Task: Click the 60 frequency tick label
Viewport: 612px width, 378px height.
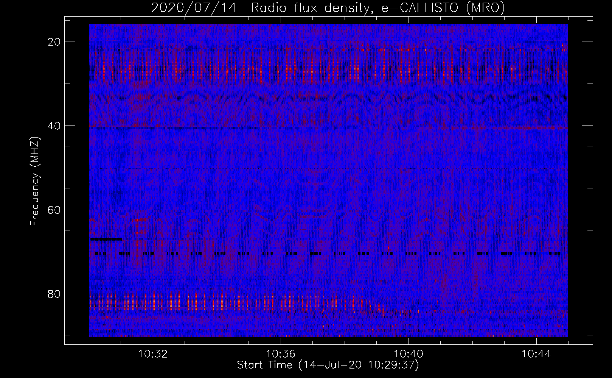Action: point(54,210)
